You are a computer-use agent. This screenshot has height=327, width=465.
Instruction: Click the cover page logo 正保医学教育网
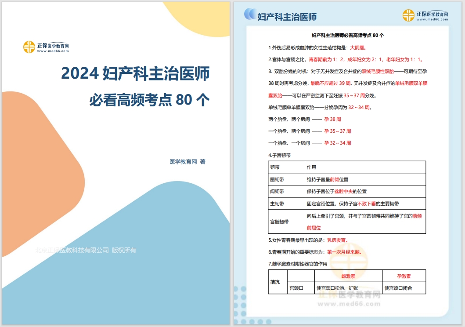[46, 47]
